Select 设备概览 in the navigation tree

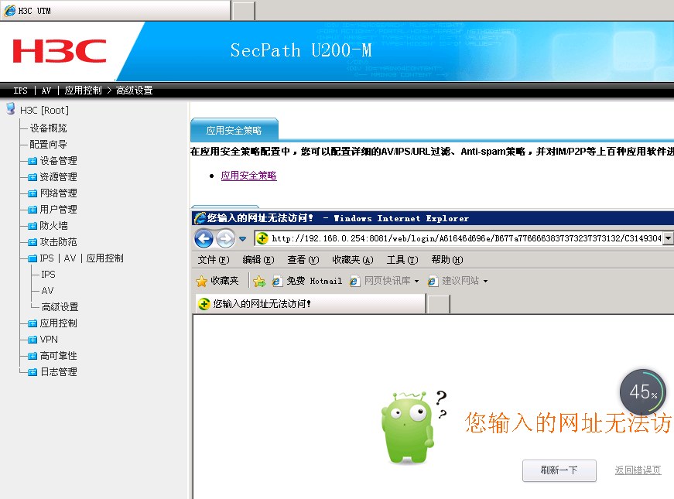pos(48,128)
